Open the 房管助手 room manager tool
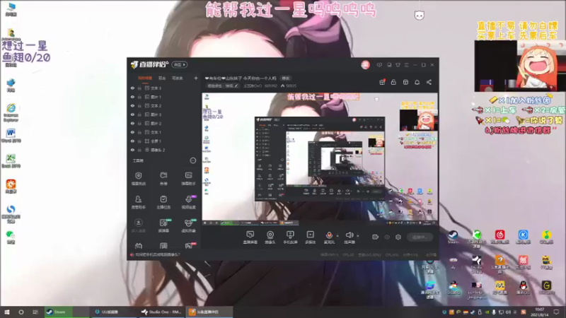 pyautogui.click(x=138, y=202)
